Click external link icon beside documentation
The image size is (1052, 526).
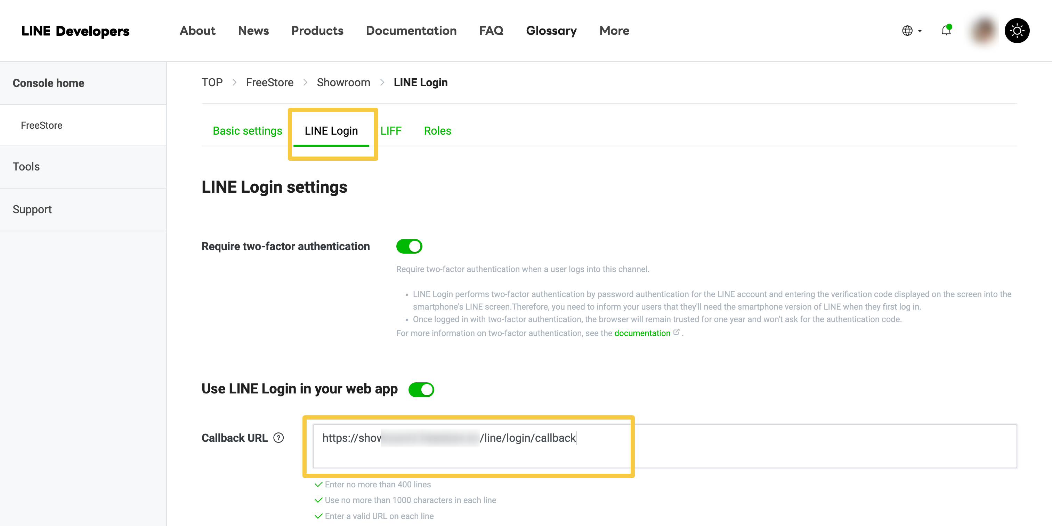[676, 332]
